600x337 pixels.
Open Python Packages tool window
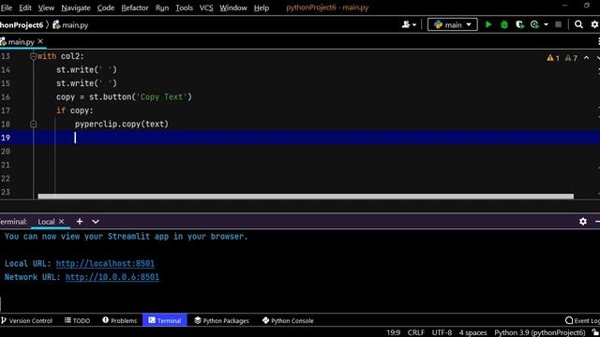point(221,320)
